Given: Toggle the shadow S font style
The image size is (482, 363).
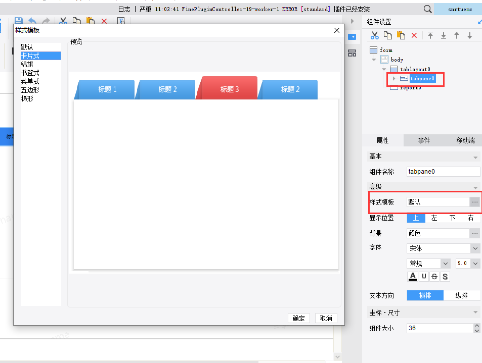Looking at the screenshot, I should click(445, 277).
